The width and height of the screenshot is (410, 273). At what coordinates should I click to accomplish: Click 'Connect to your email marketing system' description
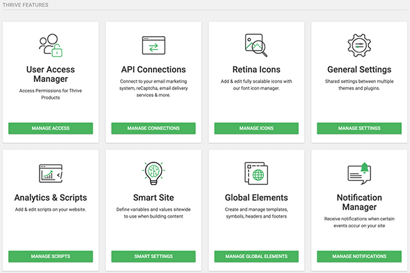point(154,88)
